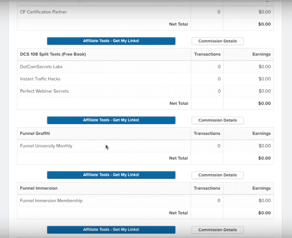Click earnings amount for Instant Traffic Hacks
Viewport: 292px width, 238px height.
pyautogui.click(x=264, y=79)
